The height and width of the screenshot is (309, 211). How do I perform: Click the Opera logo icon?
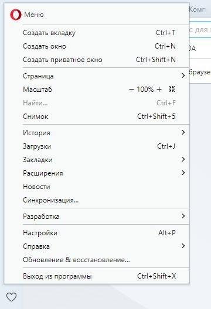(16, 15)
